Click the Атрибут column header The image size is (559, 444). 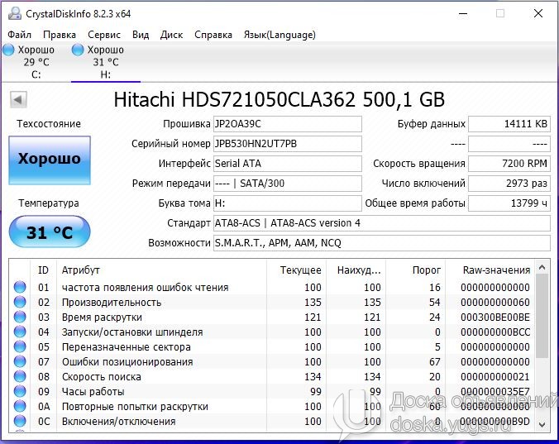[x=161, y=270]
